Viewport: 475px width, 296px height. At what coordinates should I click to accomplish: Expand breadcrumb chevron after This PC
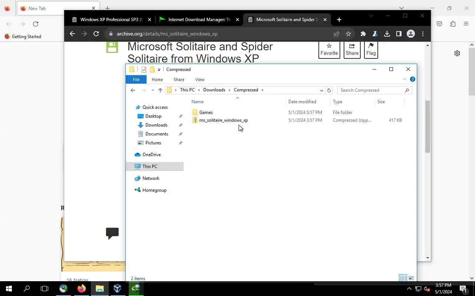(x=199, y=90)
